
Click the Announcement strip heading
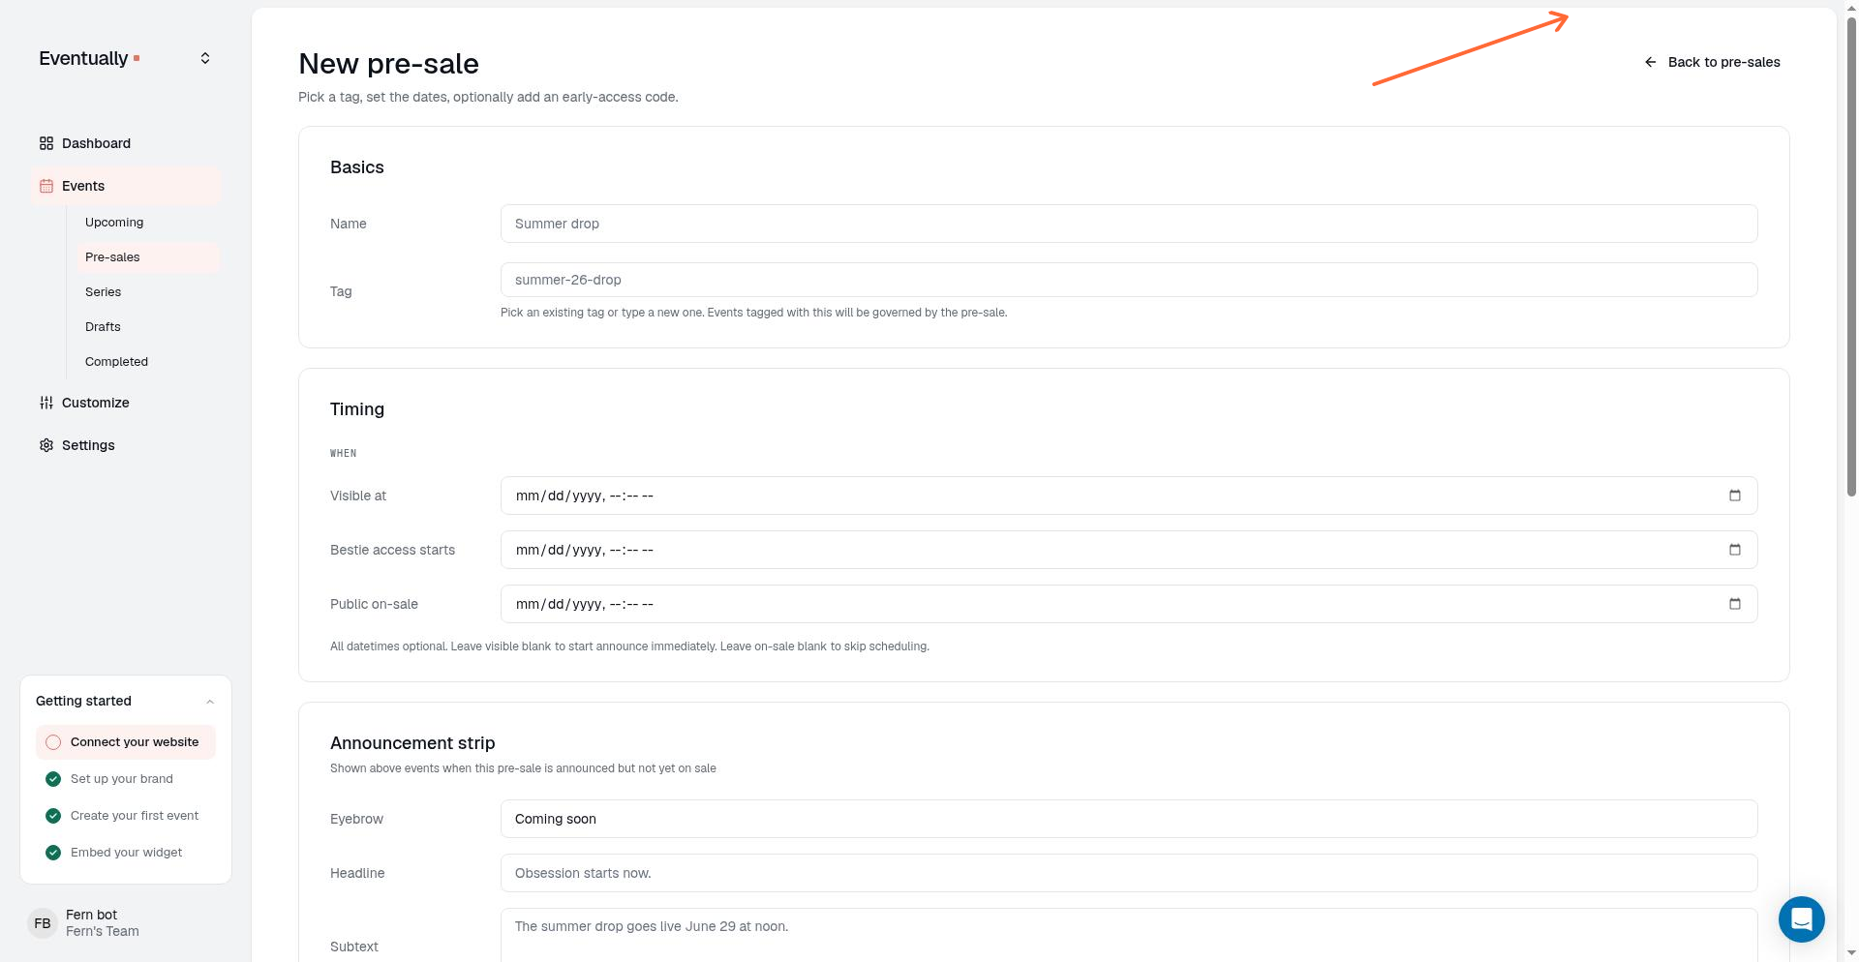coord(412,743)
